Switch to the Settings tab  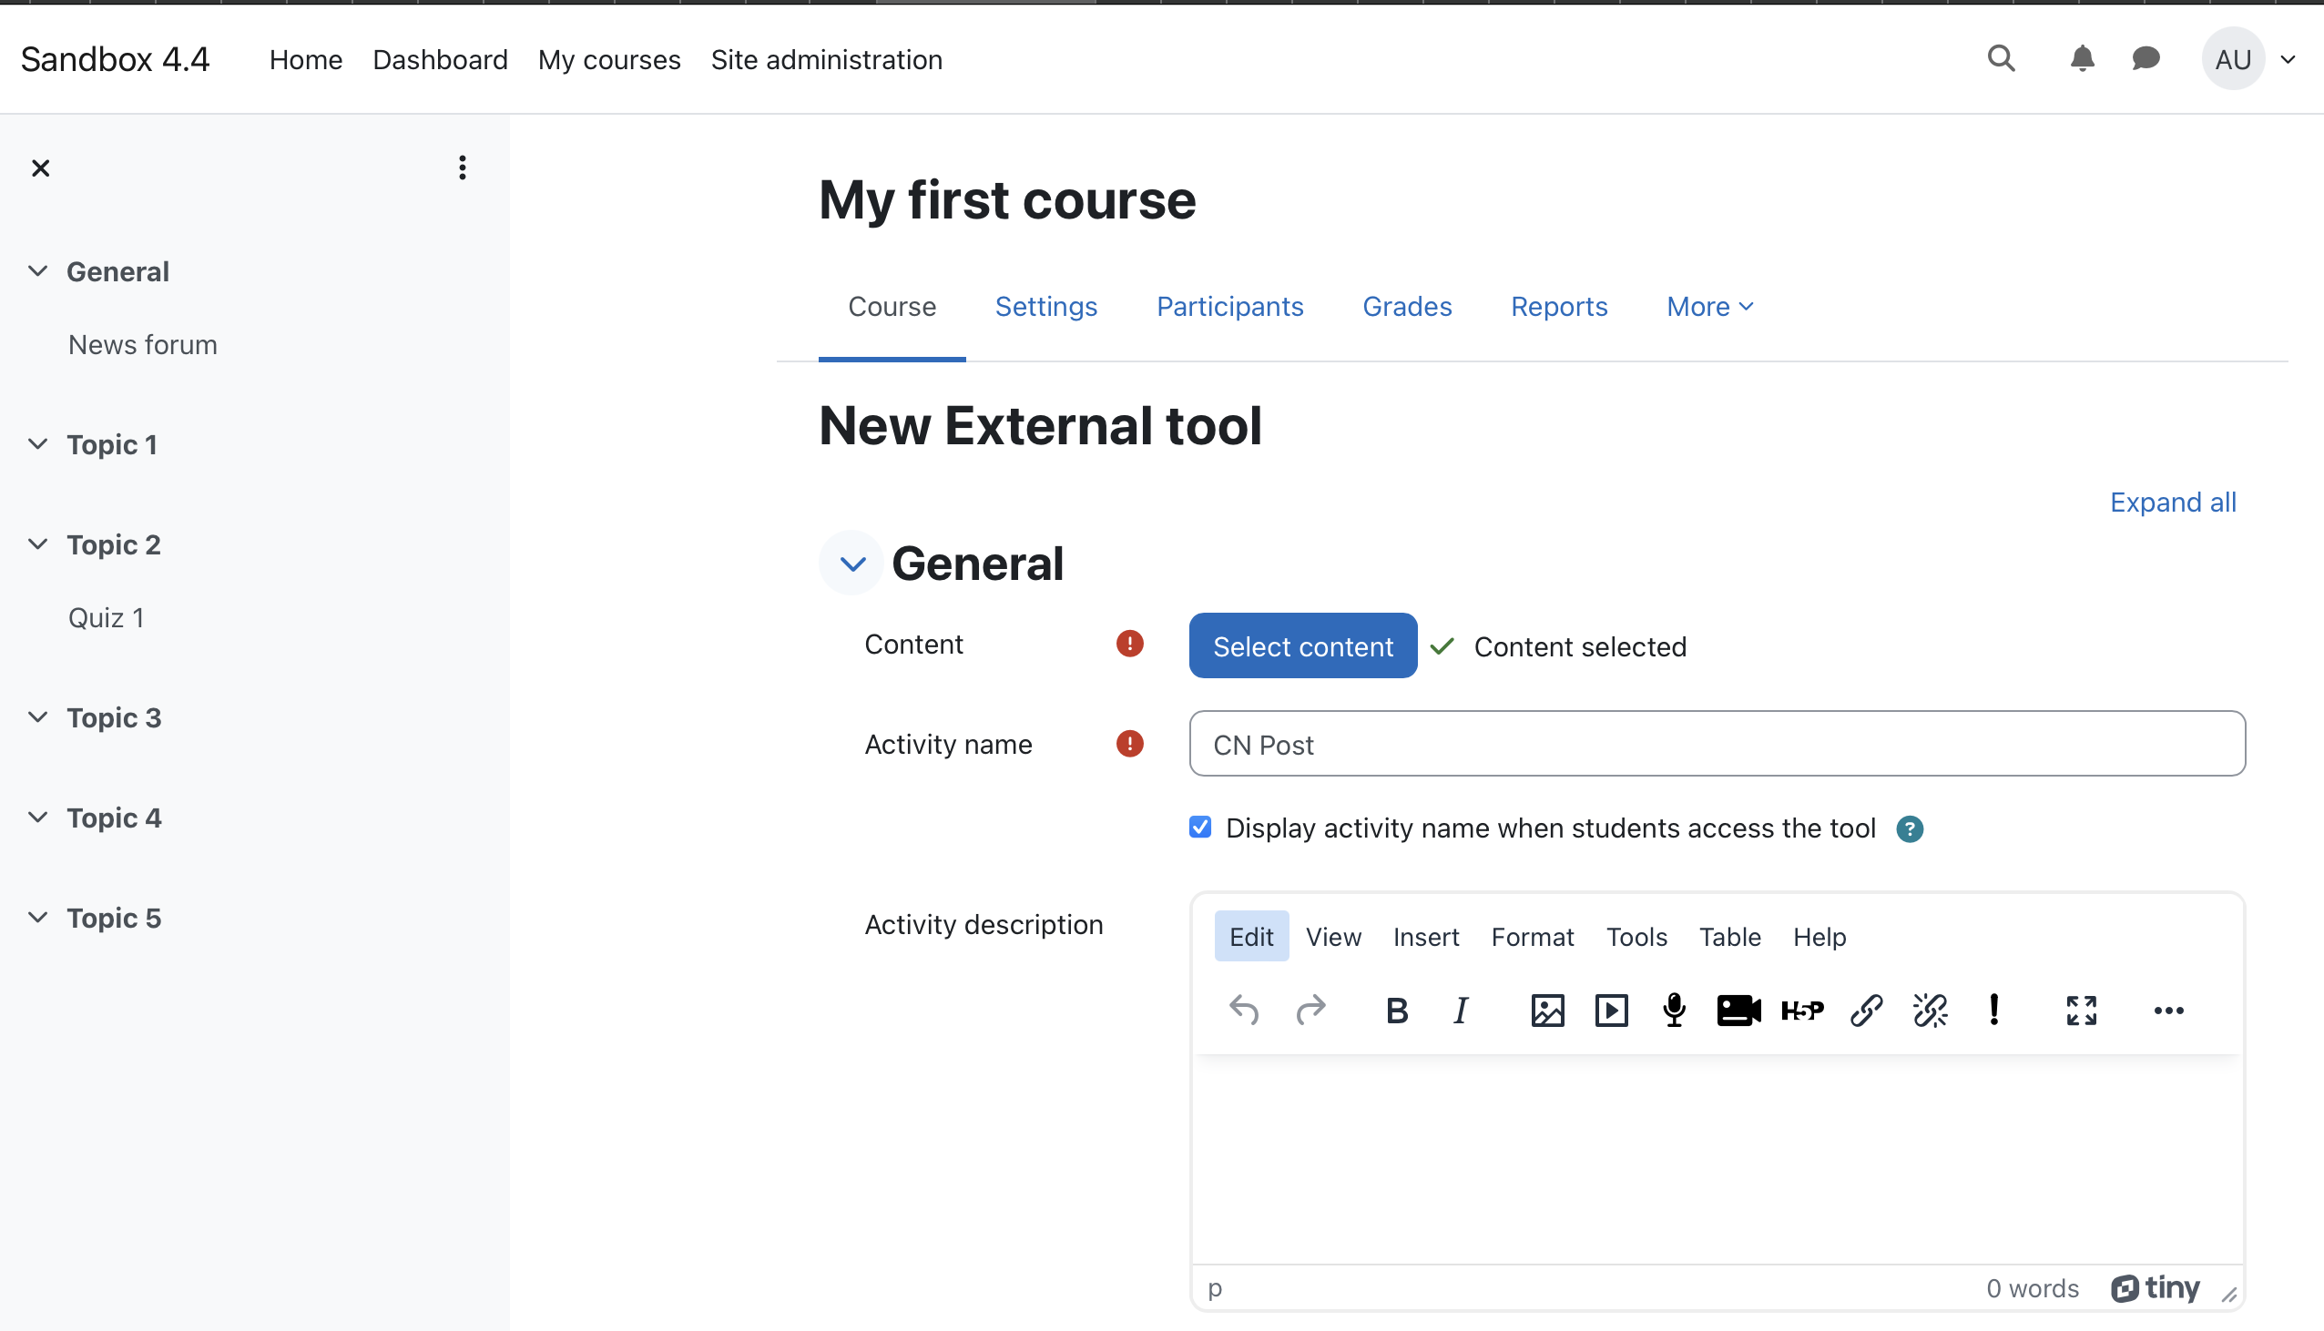pos(1046,306)
